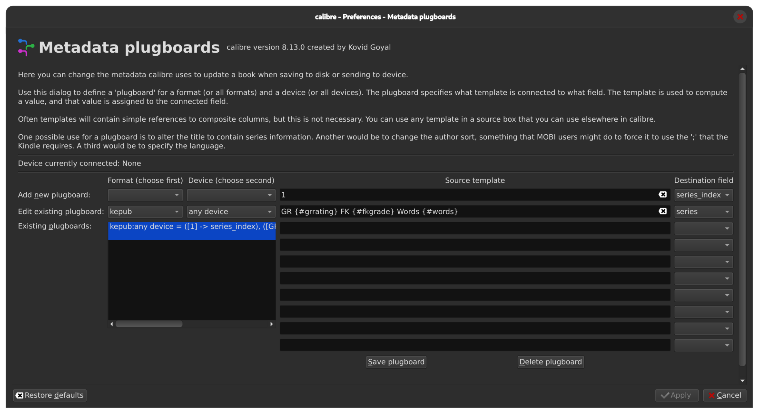759x414 pixels.
Task: Click Delete plugboard button
Action: click(550, 361)
